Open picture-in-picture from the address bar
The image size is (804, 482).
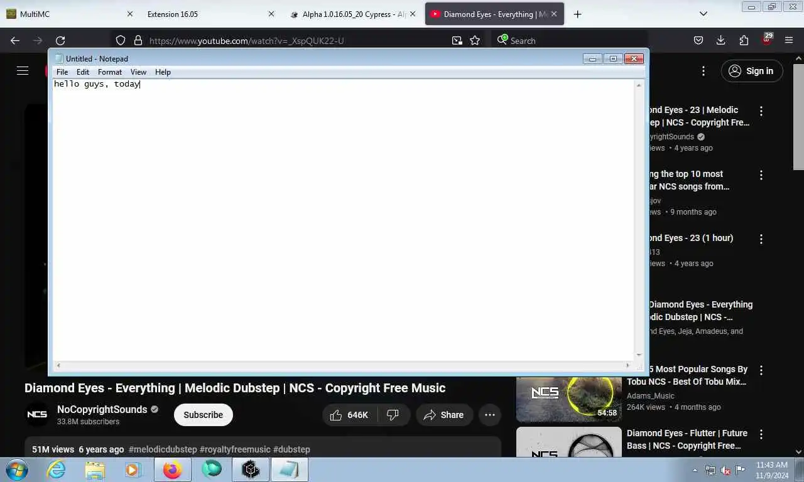click(x=457, y=41)
